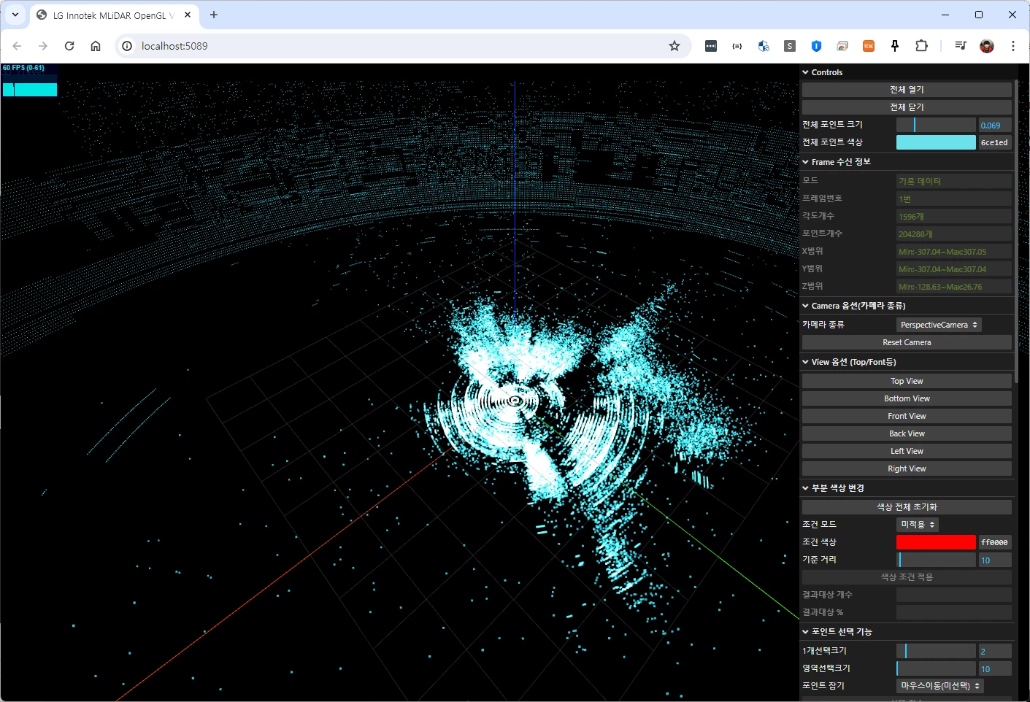Open the Chrome remote desktop extension icon
Screen dimensions: 1030x702
(x=842, y=46)
